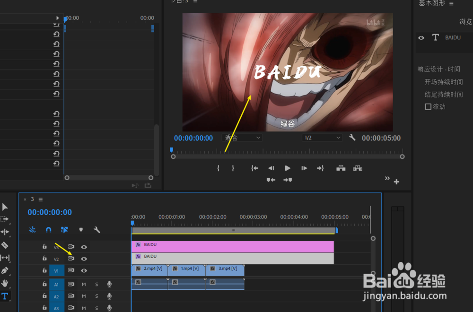The height and width of the screenshot is (312, 473).
Task: Open the button editor plus icon
Action: pyautogui.click(x=396, y=182)
